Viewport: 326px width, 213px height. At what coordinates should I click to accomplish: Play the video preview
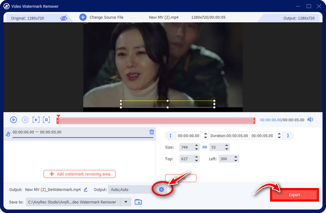coord(14,120)
